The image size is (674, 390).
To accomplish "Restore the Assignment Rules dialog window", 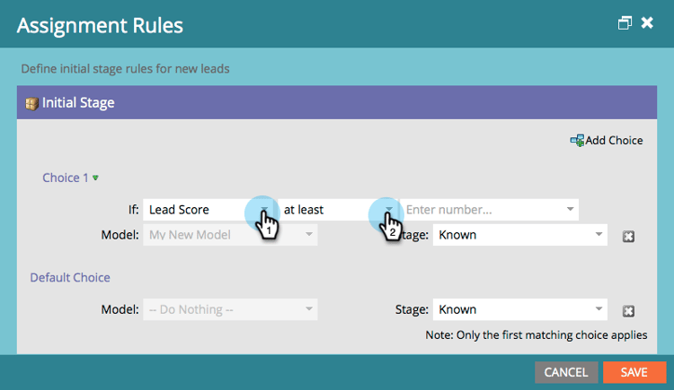I will [625, 23].
